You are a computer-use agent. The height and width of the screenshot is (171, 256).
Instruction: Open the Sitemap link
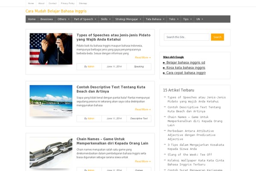pos(83,3)
